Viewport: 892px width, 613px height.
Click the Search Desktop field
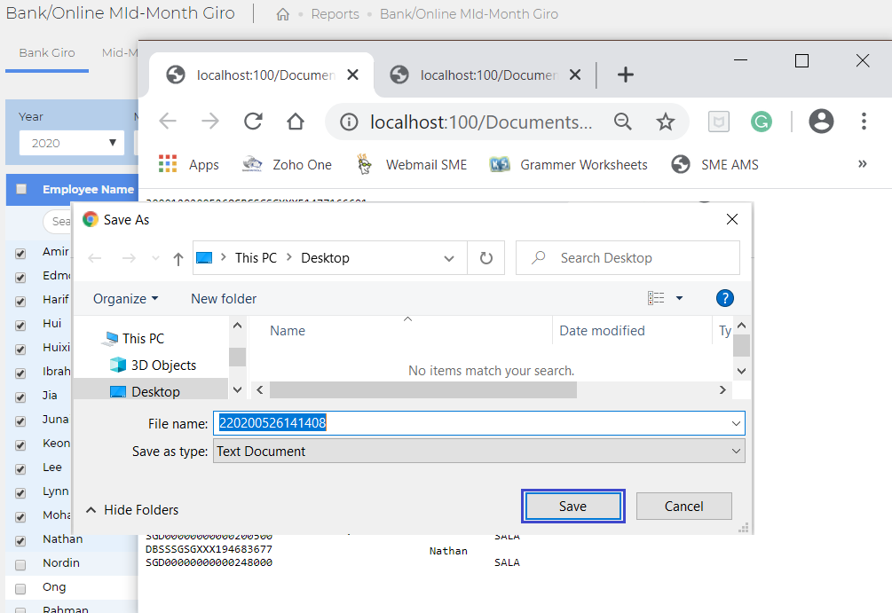[x=628, y=258]
